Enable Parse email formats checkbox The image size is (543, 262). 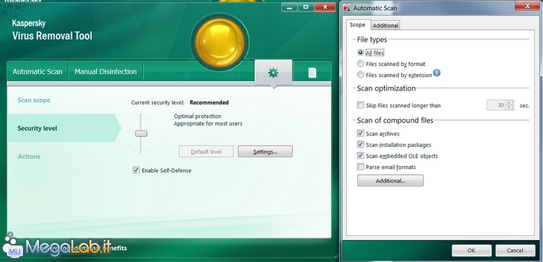(x=360, y=167)
